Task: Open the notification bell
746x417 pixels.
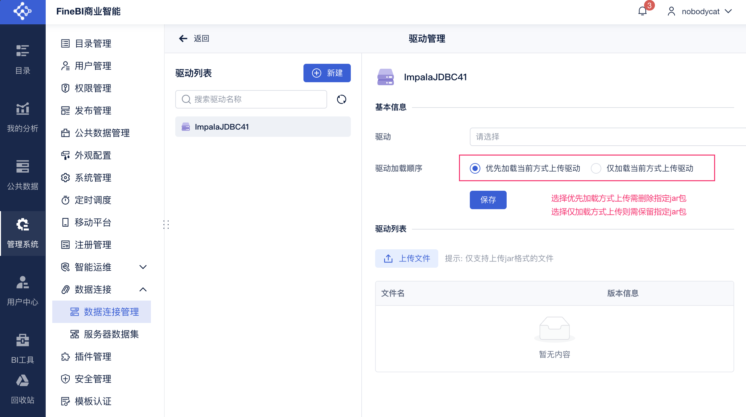Action: pyautogui.click(x=642, y=11)
